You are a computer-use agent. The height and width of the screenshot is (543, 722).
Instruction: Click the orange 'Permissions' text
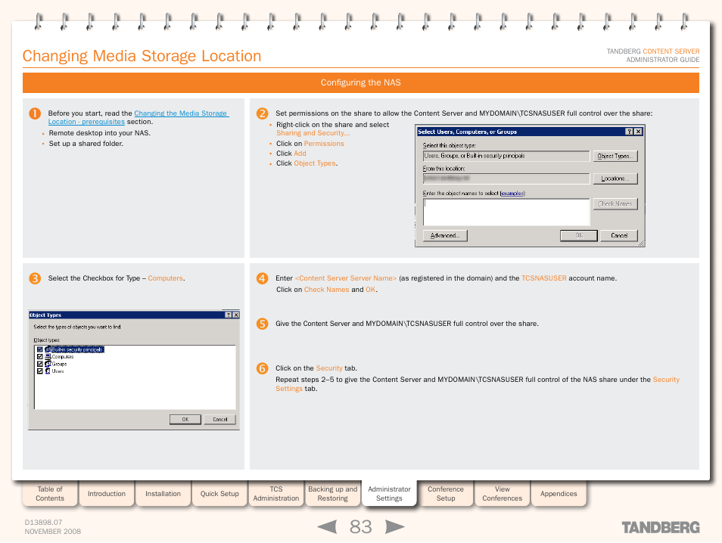coord(324,144)
